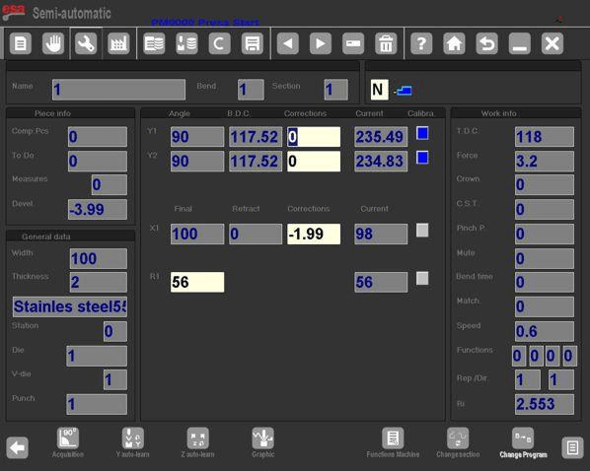
Task: Go to previous bend with left arrow
Action: click(288, 43)
